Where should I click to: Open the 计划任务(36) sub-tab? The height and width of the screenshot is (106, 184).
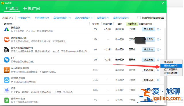(x=24, y=18)
